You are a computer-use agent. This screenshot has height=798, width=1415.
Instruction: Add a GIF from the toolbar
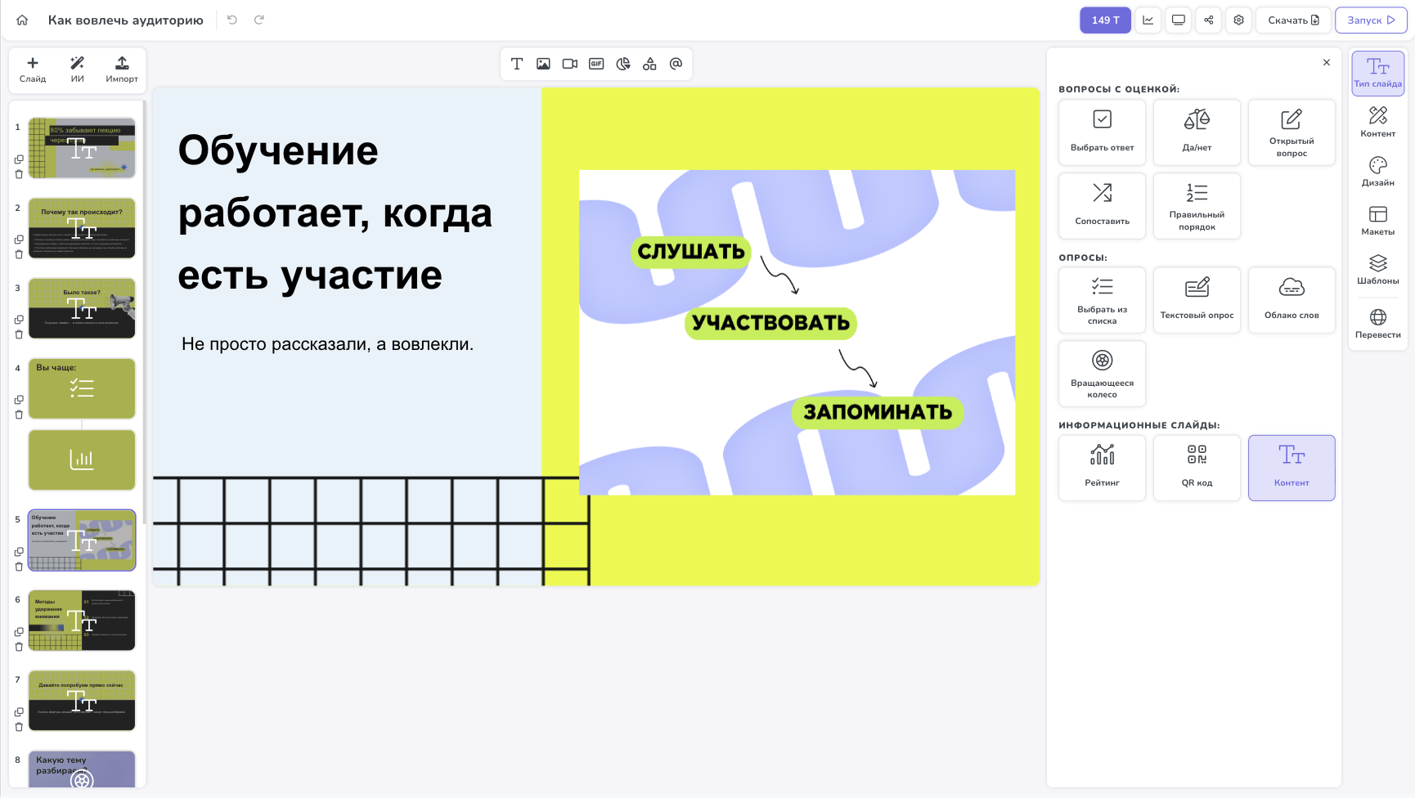(x=596, y=64)
